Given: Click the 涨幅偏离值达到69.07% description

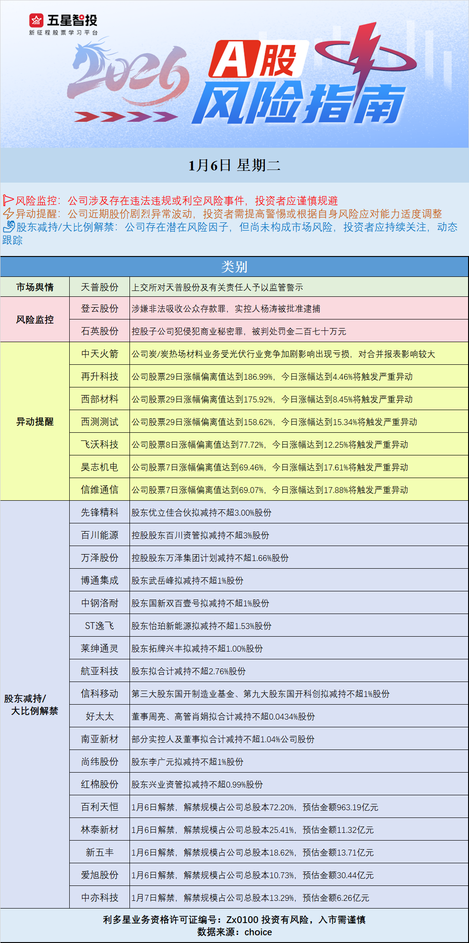Looking at the screenshot, I should click(270, 490).
